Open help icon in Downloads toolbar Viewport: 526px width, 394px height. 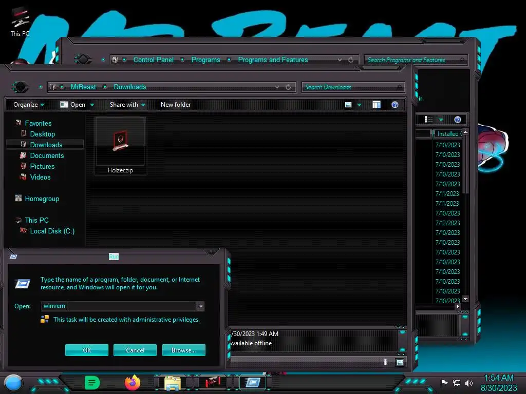395,105
